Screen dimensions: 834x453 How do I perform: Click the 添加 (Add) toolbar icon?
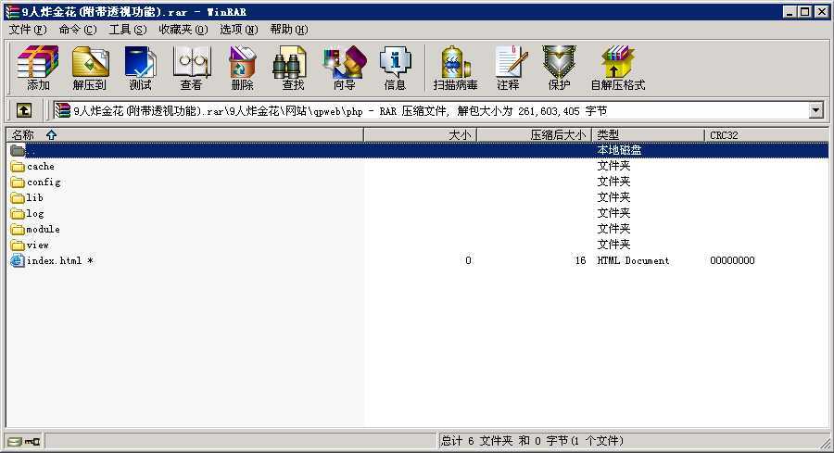tap(38, 69)
